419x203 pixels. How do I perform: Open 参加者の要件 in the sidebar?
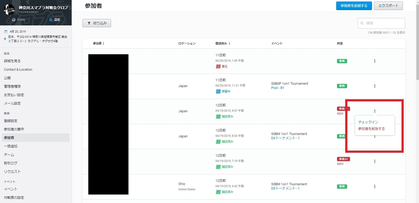click(x=14, y=129)
